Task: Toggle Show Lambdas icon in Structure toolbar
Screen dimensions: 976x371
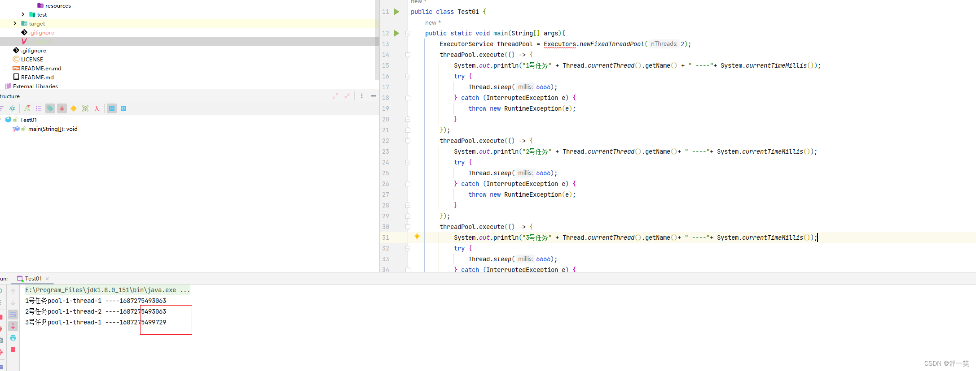Action: tap(97, 108)
